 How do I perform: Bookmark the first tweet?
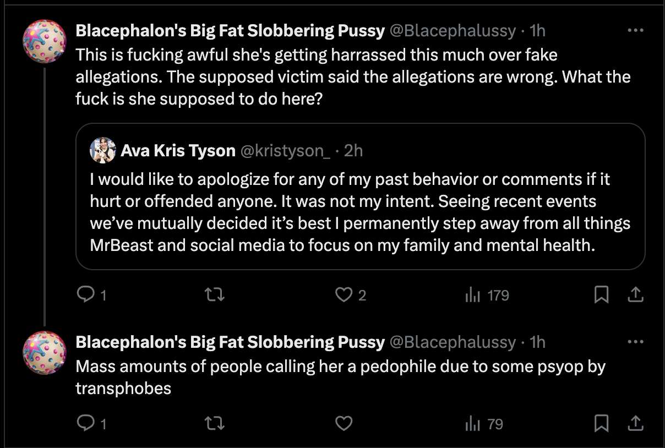(602, 296)
